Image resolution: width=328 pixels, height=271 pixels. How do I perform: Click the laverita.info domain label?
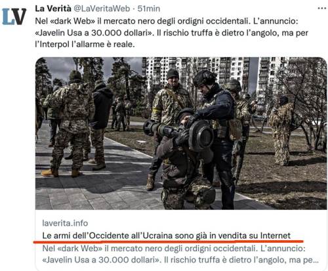click(x=65, y=223)
